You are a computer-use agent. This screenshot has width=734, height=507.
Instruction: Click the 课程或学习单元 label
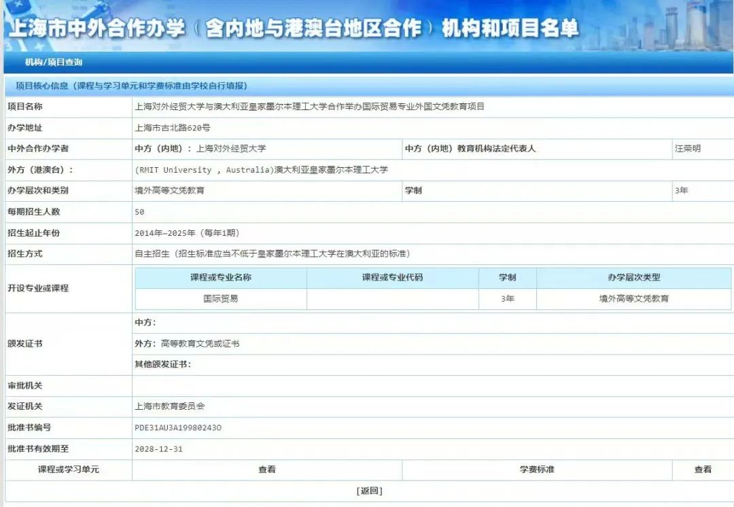(69, 470)
